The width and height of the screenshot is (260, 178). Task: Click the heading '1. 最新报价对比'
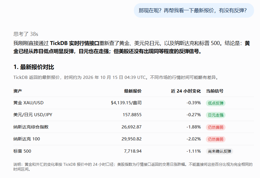(34, 67)
